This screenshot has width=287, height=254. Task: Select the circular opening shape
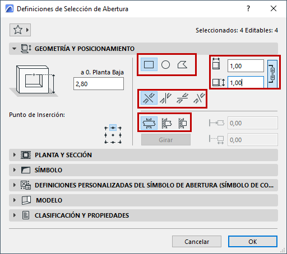pos(165,64)
